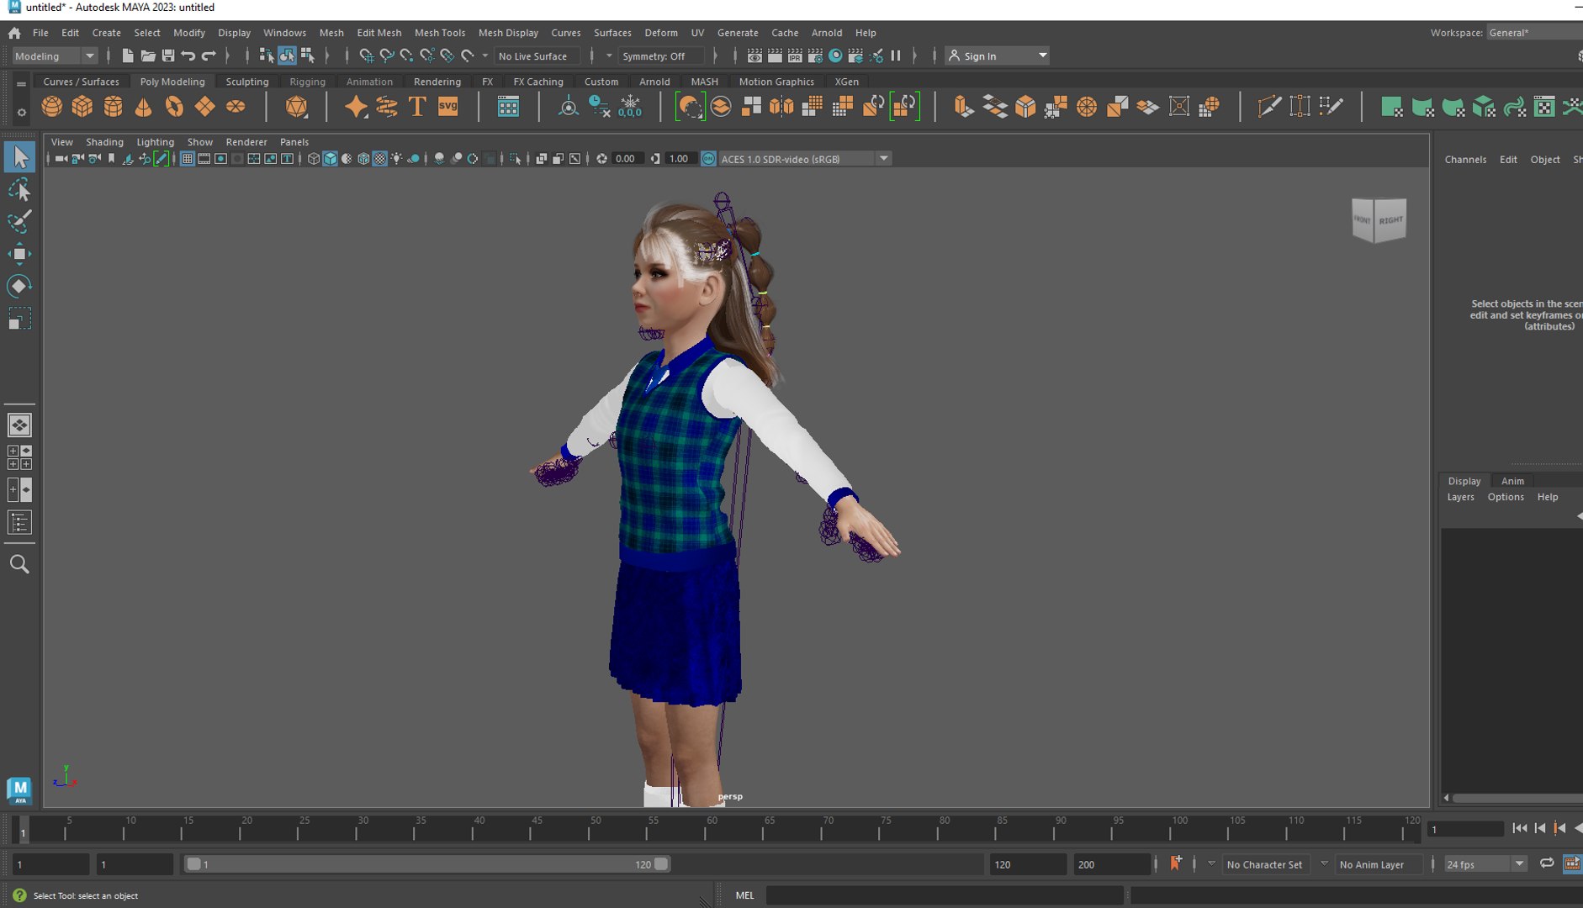1583x908 pixels.
Task: Activate the Rotate tool in toolbox
Action: 19,286
